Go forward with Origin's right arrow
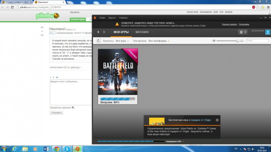Screen dimensions: 271x152 104,32
